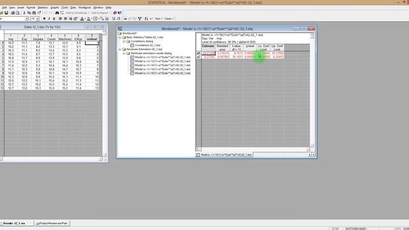Click the Paste clipboard icon
The width and height of the screenshot is (409, 230).
coord(34,13)
